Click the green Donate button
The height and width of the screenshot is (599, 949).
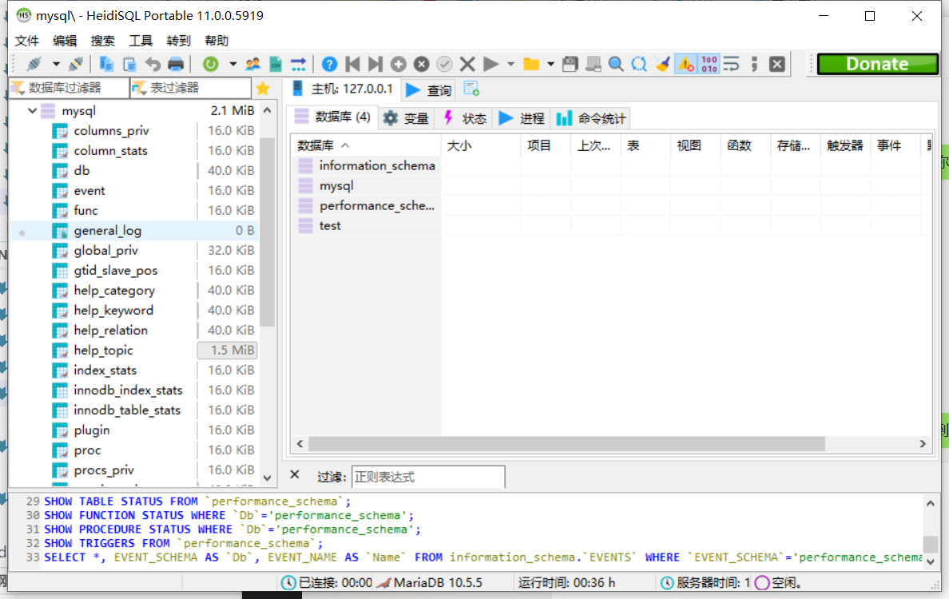point(877,64)
